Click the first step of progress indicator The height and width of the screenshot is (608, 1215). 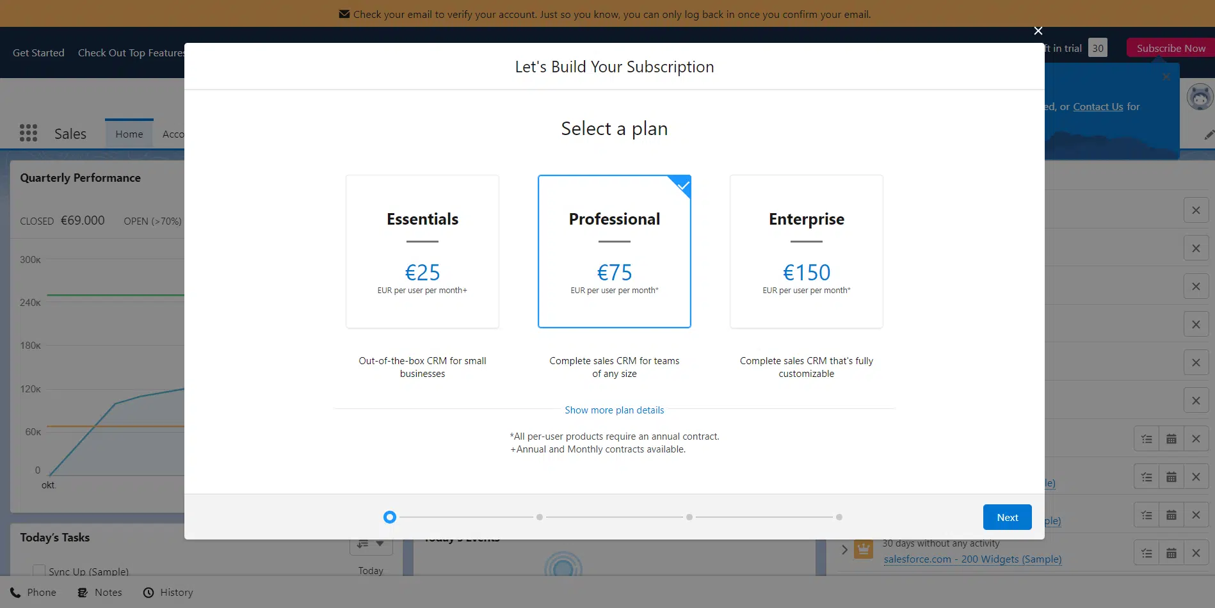tap(390, 517)
